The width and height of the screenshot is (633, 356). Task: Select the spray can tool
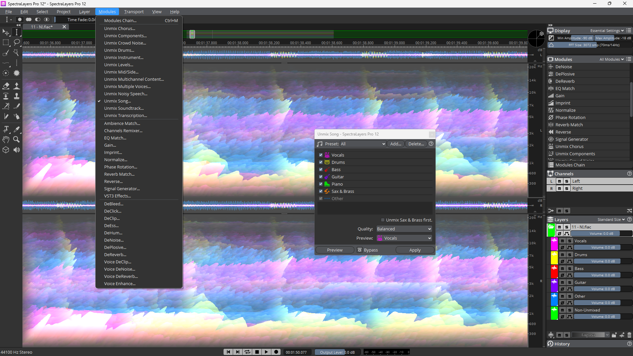tap(16, 116)
